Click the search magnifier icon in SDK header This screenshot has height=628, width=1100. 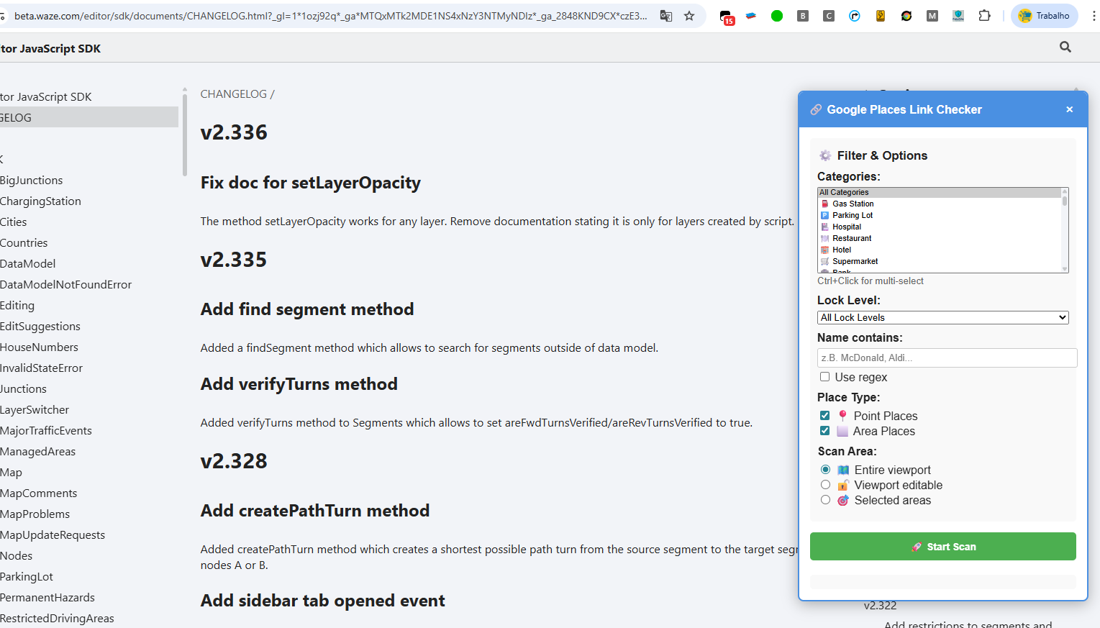1065,47
